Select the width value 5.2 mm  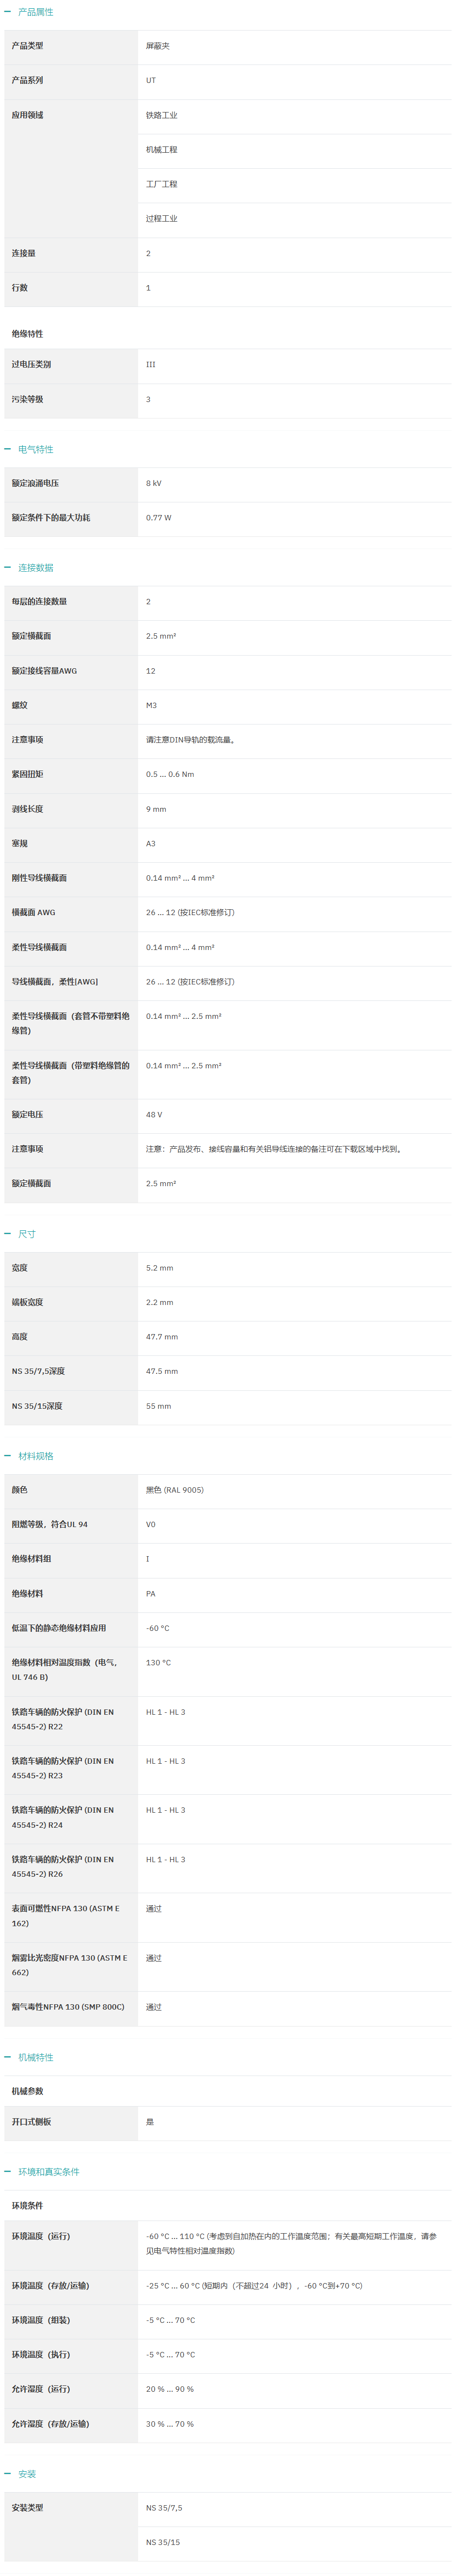tap(160, 1267)
